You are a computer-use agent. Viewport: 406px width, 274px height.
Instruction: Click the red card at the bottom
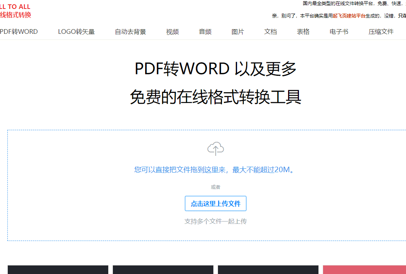[364, 270]
